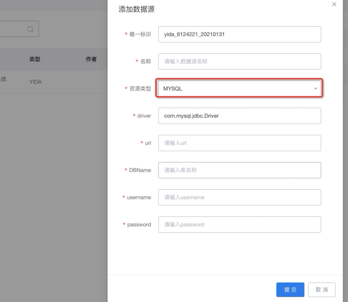Click the 取消 cancel button
Viewport: 348px width, 302px height.
[321, 290]
